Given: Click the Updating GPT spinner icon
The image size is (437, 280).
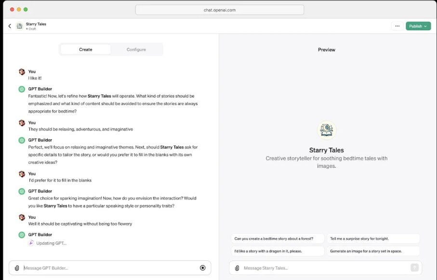Looking at the screenshot, I should pos(30,243).
